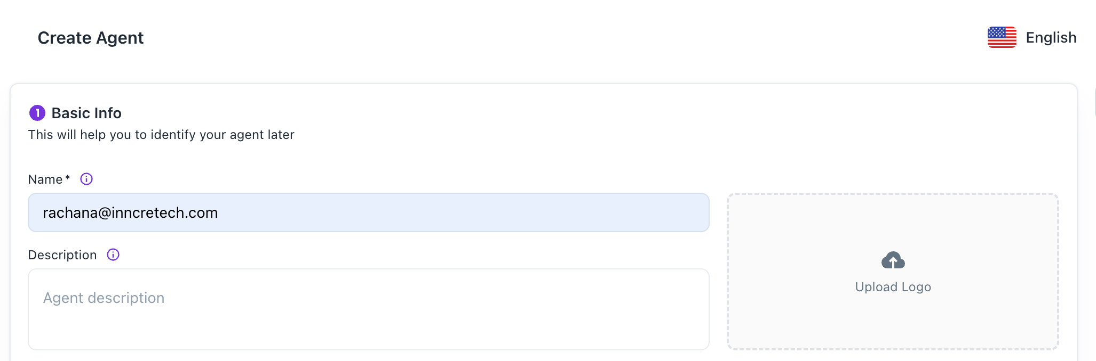Click empty space right of the entered name

click(480, 212)
